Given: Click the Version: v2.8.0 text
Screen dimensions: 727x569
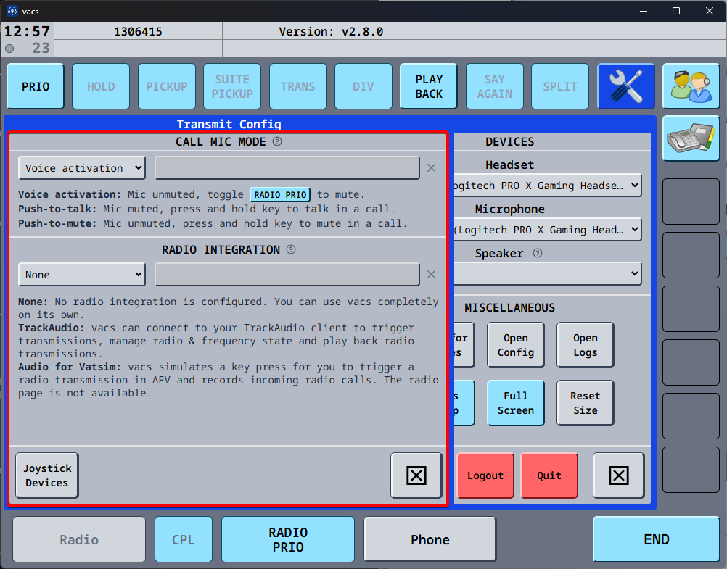Looking at the screenshot, I should pyautogui.click(x=331, y=31).
